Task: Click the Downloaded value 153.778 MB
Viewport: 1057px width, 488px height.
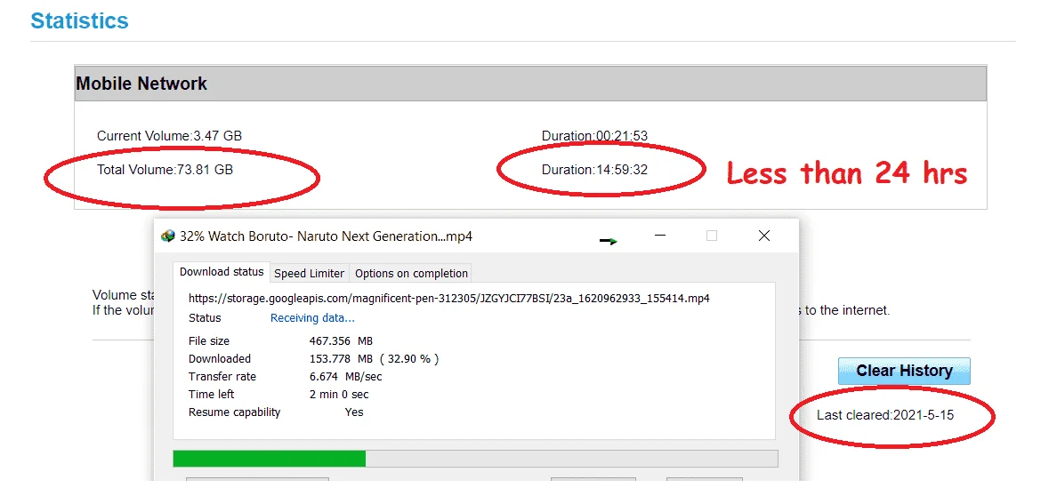Action: pyautogui.click(x=374, y=359)
